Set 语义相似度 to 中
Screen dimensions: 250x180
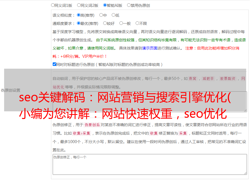click(101, 15)
